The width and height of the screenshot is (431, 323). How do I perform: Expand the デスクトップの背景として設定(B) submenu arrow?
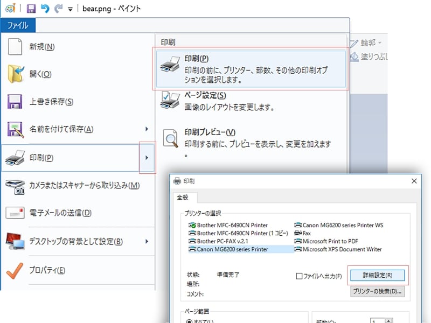pyautogui.click(x=147, y=241)
